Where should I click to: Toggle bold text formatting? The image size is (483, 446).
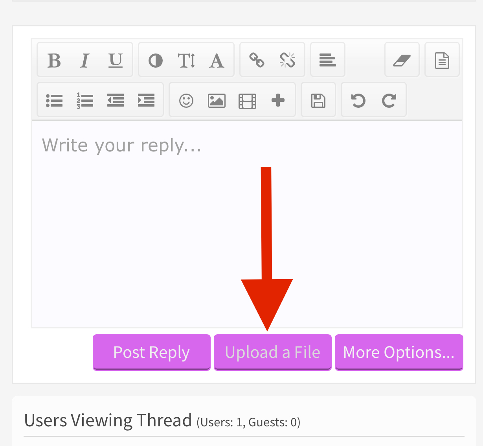click(x=54, y=61)
